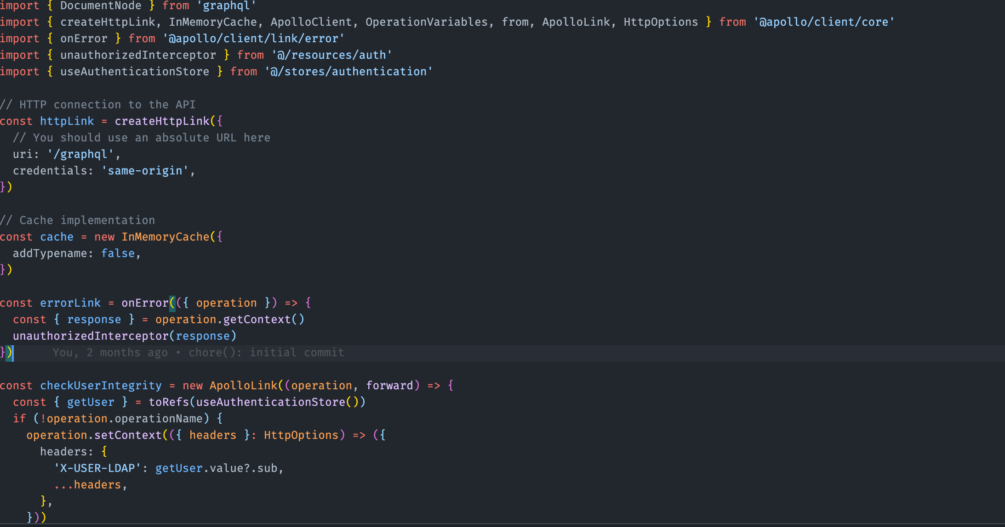This screenshot has height=527, width=1005.
Task: Click the unauthorizedInterceptor import name
Action: point(138,55)
